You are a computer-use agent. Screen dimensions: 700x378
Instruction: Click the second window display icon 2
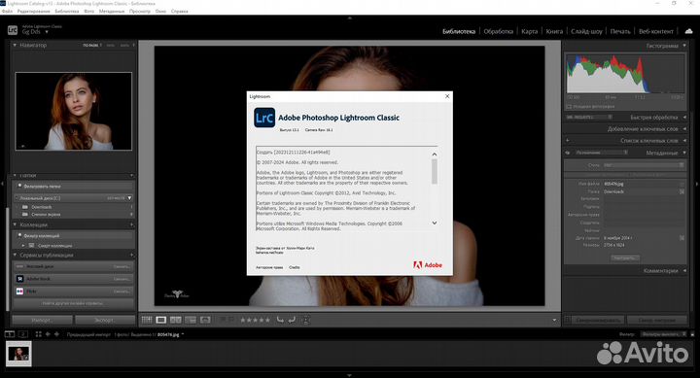pyautogui.click(x=22, y=334)
